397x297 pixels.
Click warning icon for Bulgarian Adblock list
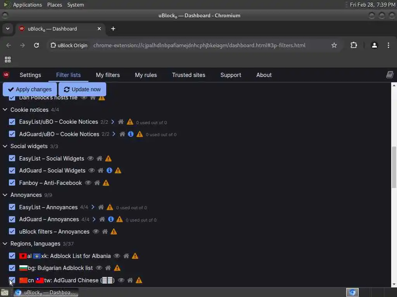pos(117,268)
